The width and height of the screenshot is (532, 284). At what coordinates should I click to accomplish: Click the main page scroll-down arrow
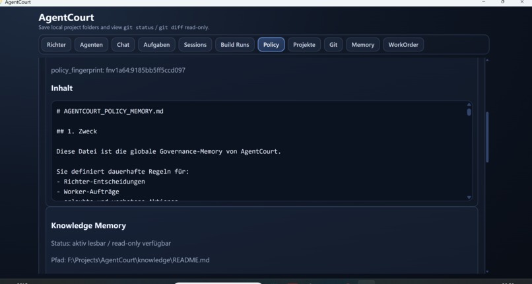point(488,271)
